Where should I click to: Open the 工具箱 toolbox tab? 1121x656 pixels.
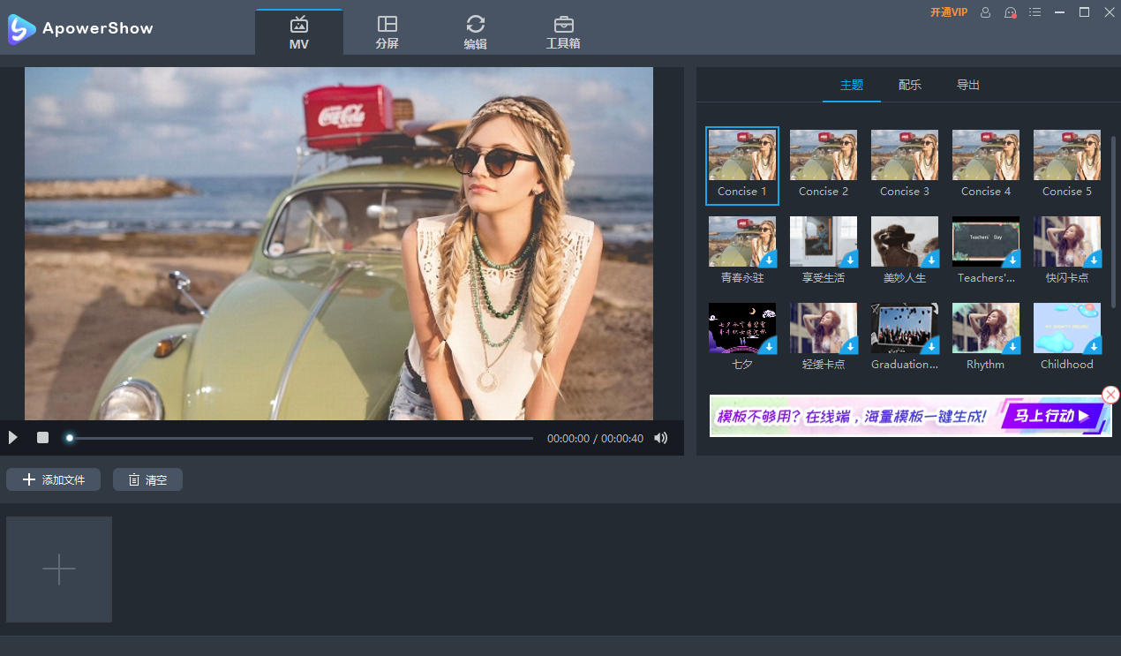563,32
